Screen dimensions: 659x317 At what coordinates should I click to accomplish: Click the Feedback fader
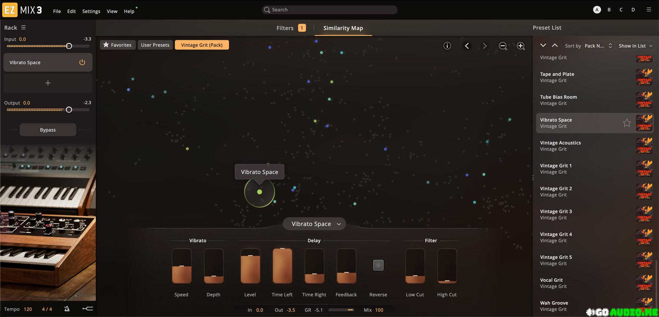coord(346,266)
